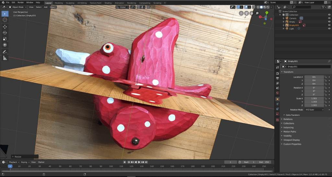Image resolution: width=332 pixels, height=177 pixels.
Task: Click the Keying button in timeline
Action: (25, 162)
